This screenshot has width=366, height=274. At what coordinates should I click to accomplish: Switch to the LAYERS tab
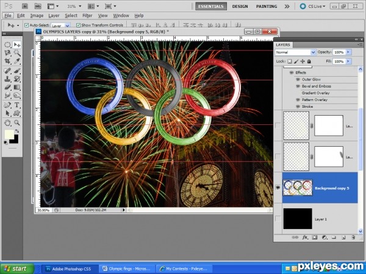(x=283, y=44)
